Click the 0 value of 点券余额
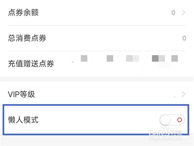Screen dimensions: 194x146 [173, 13]
